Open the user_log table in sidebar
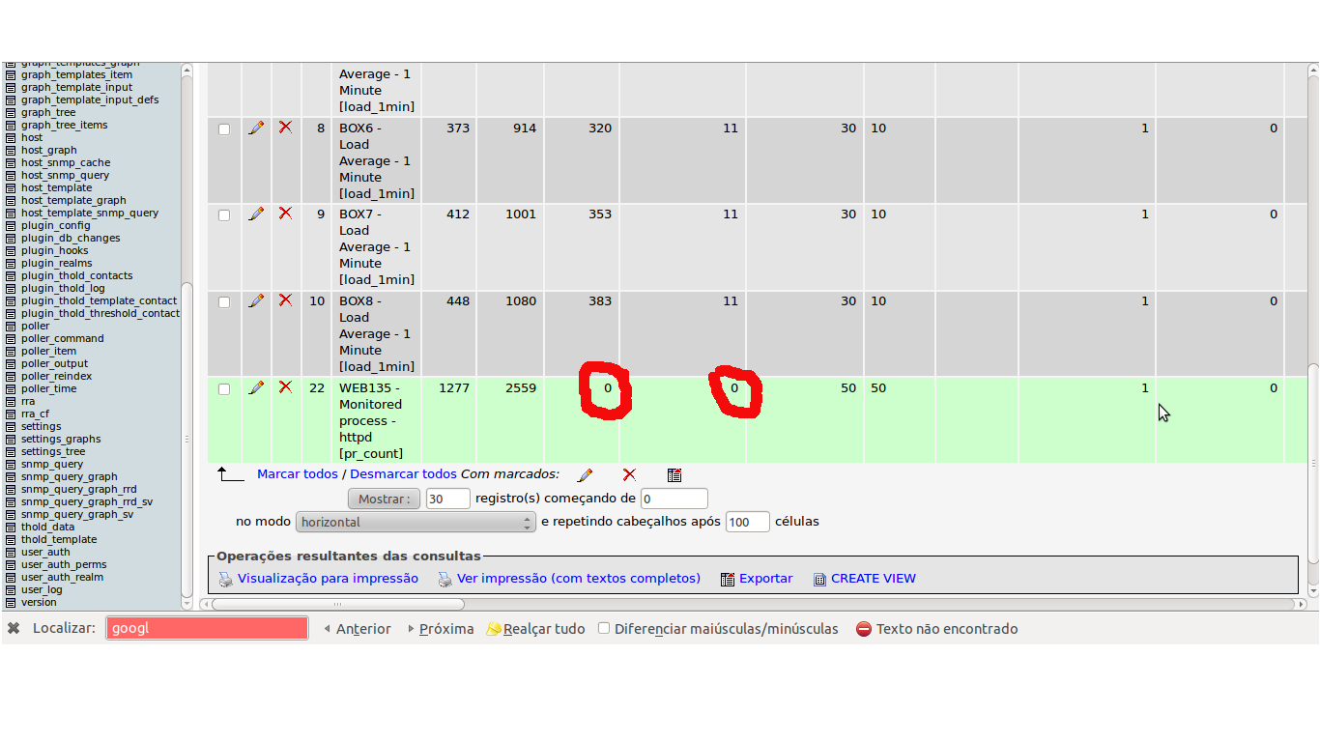This screenshot has height=742, width=1320. [42, 589]
